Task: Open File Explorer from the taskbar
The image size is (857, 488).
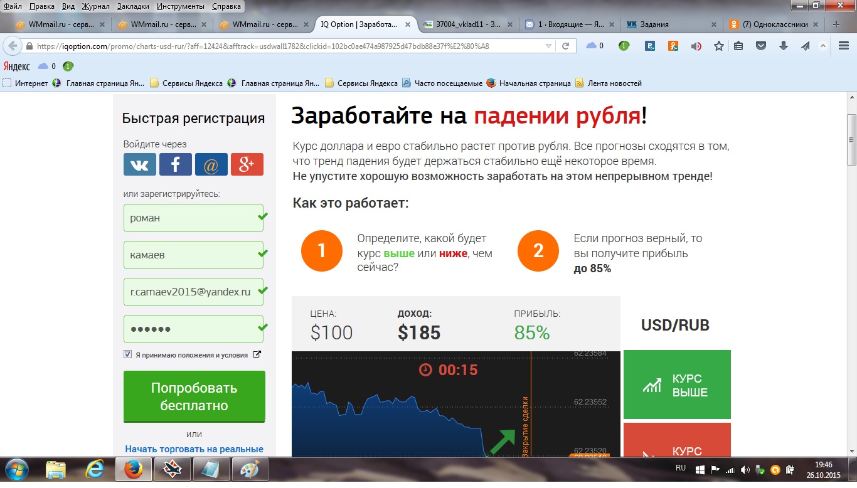Action: 56,469
